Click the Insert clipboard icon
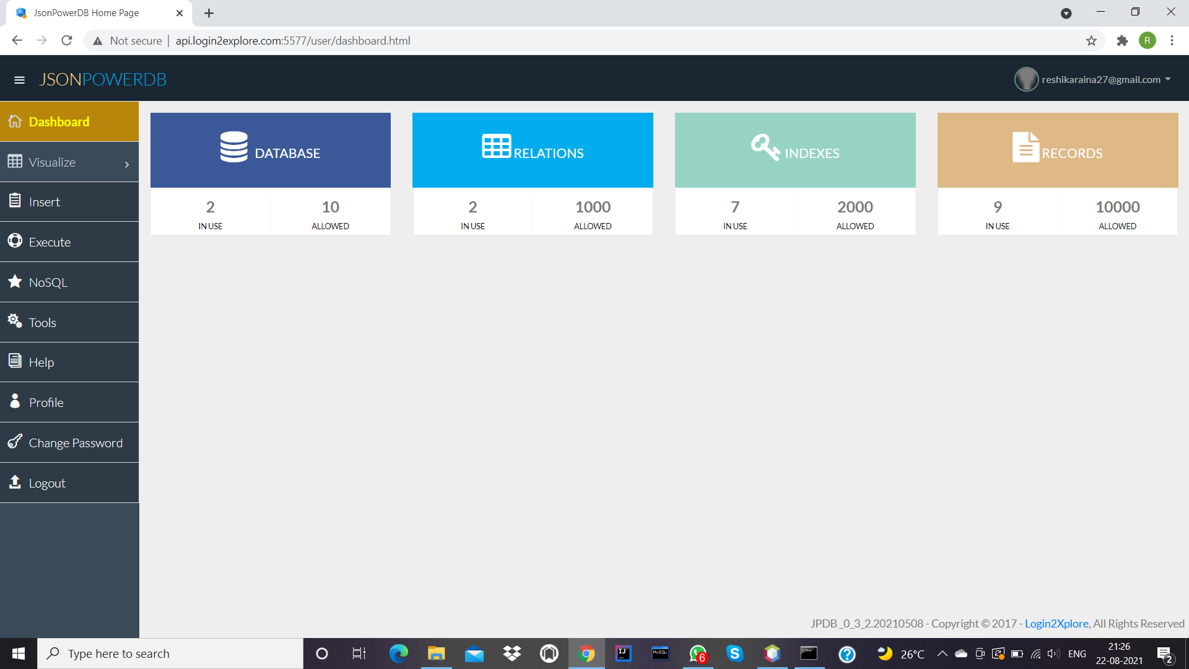 (x=15, y=201)
